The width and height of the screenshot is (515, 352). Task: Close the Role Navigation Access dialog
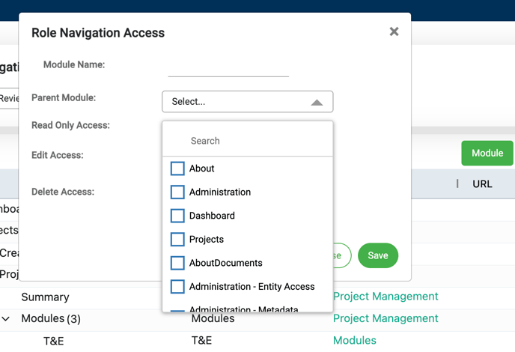click(394, 32)
